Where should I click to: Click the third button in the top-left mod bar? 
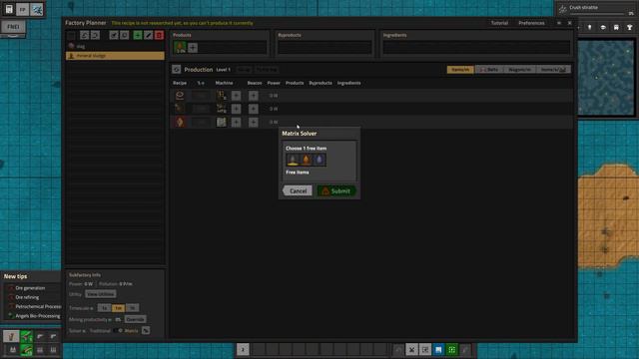pyautogui.click(x=37, y=9)
